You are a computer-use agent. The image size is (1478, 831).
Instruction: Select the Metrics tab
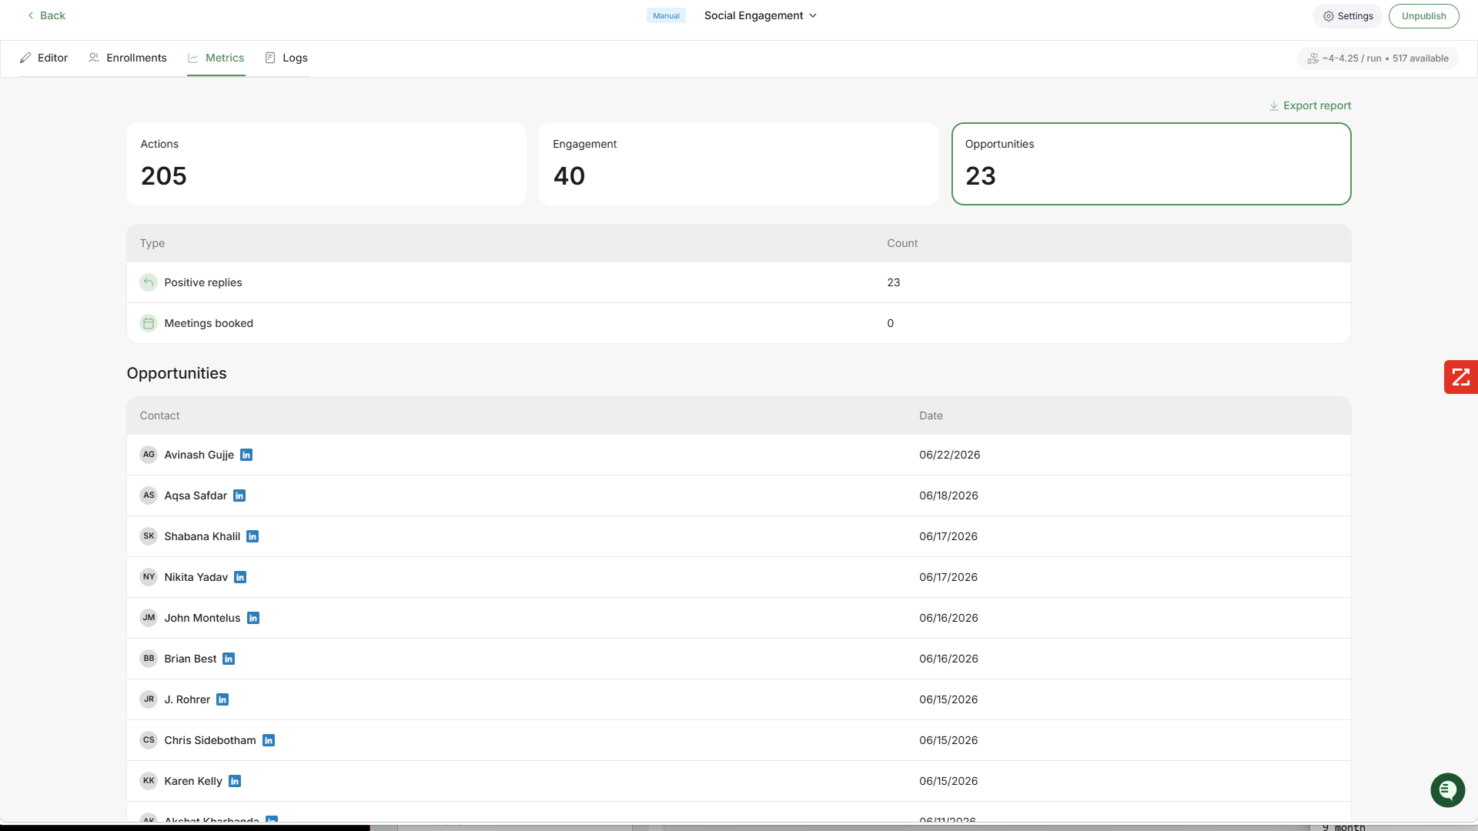pyautogui.click(x=216, y=58)
